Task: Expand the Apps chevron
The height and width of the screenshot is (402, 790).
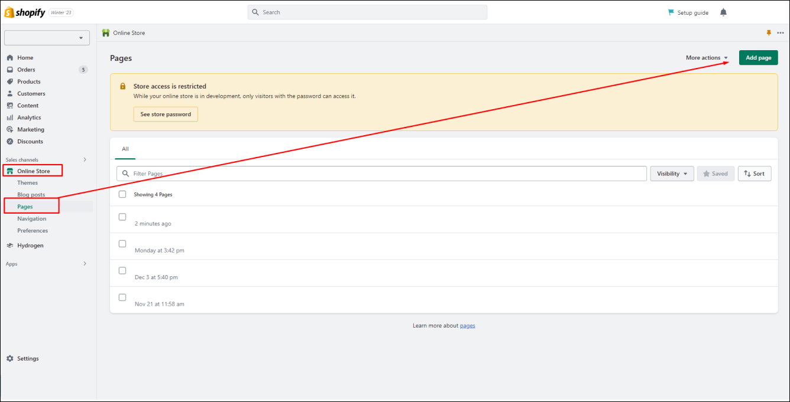Action: tap(85, 263)
